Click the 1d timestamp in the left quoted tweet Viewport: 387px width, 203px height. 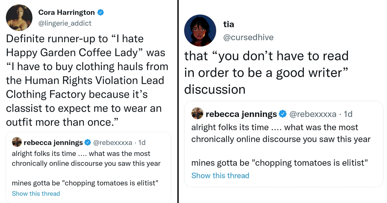click(142, 142)
